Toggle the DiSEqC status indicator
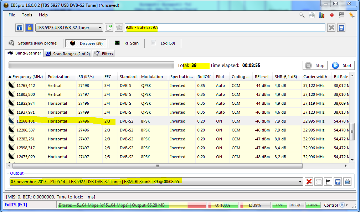360x212 pixels. tap(296, 205)
